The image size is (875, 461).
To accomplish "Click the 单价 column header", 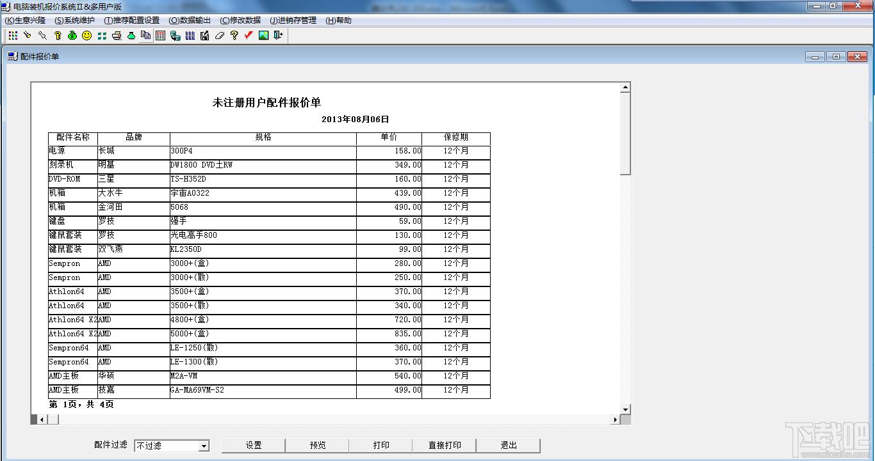I will [389, 137].
